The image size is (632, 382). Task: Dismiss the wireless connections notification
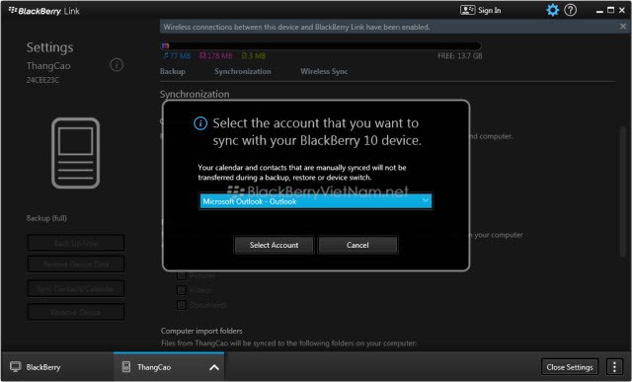pos(623,27)
